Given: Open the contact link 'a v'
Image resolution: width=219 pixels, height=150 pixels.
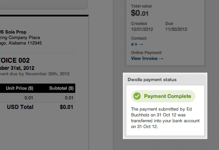Looking at the screenshot, I should (x=137, y=44).
